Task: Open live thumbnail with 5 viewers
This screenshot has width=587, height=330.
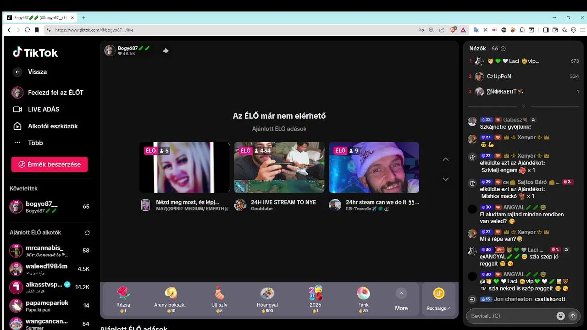Action: [184, 167]
